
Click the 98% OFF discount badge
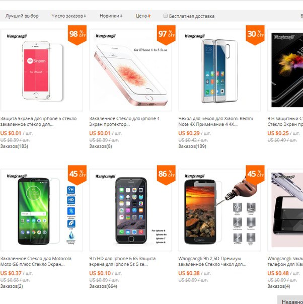click(x=77, y=35)
